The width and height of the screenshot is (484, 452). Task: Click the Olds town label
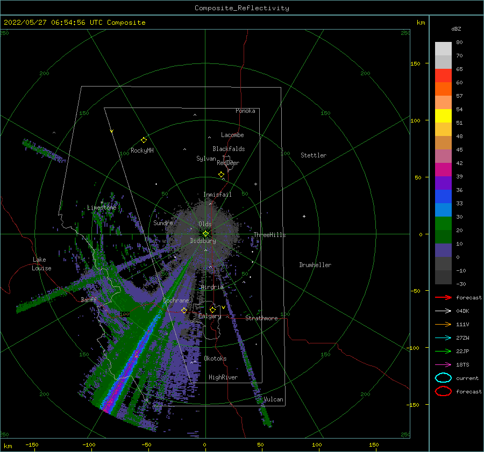205,224
